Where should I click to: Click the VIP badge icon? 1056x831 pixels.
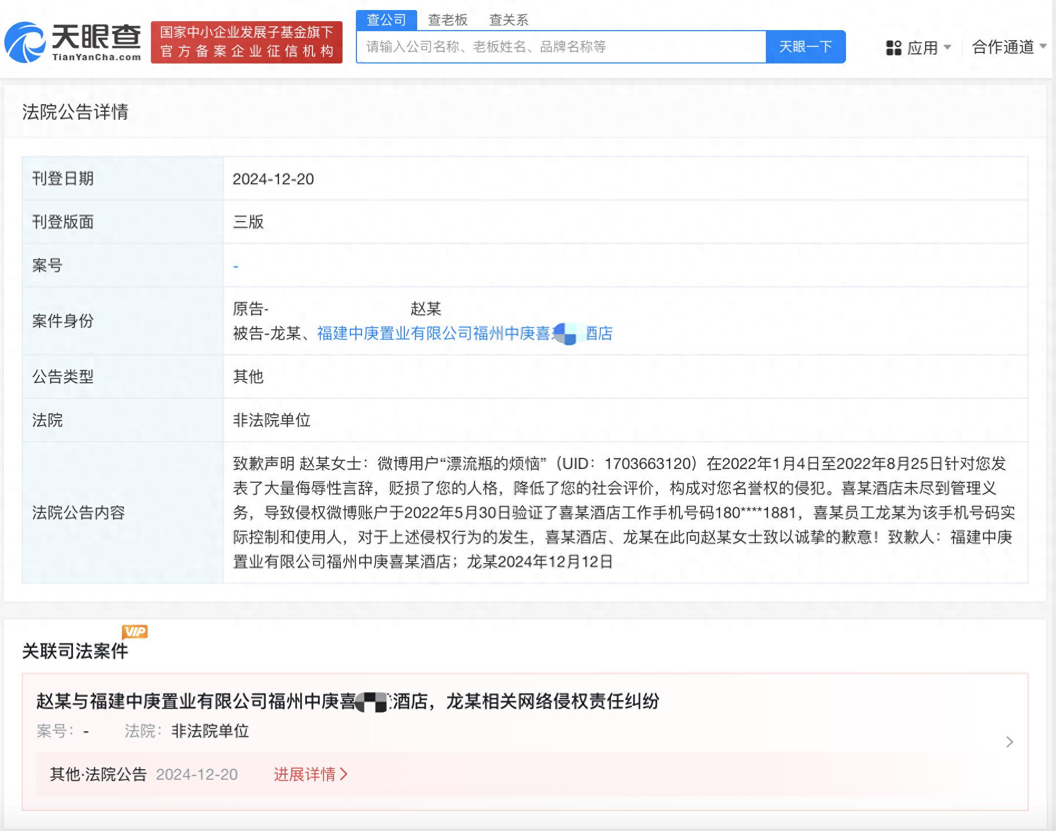(x=135, y=632)
